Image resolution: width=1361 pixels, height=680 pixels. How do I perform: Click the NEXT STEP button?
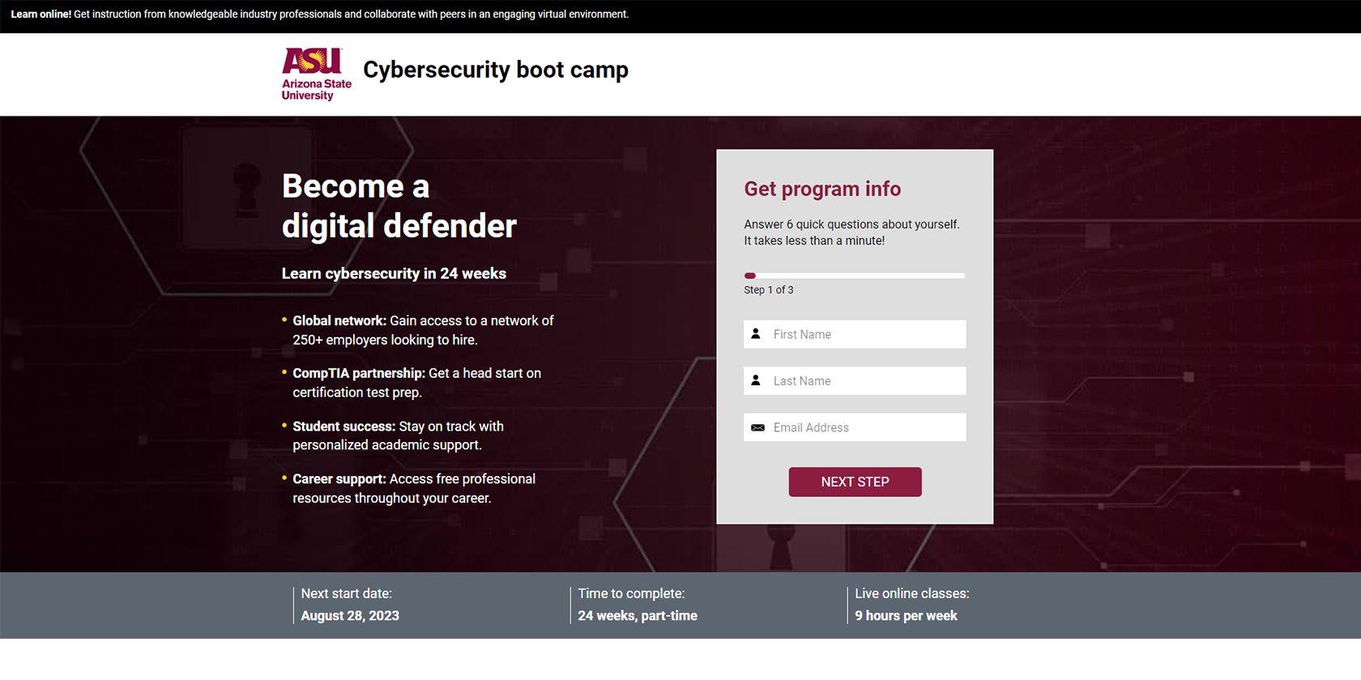click(855, 482)
